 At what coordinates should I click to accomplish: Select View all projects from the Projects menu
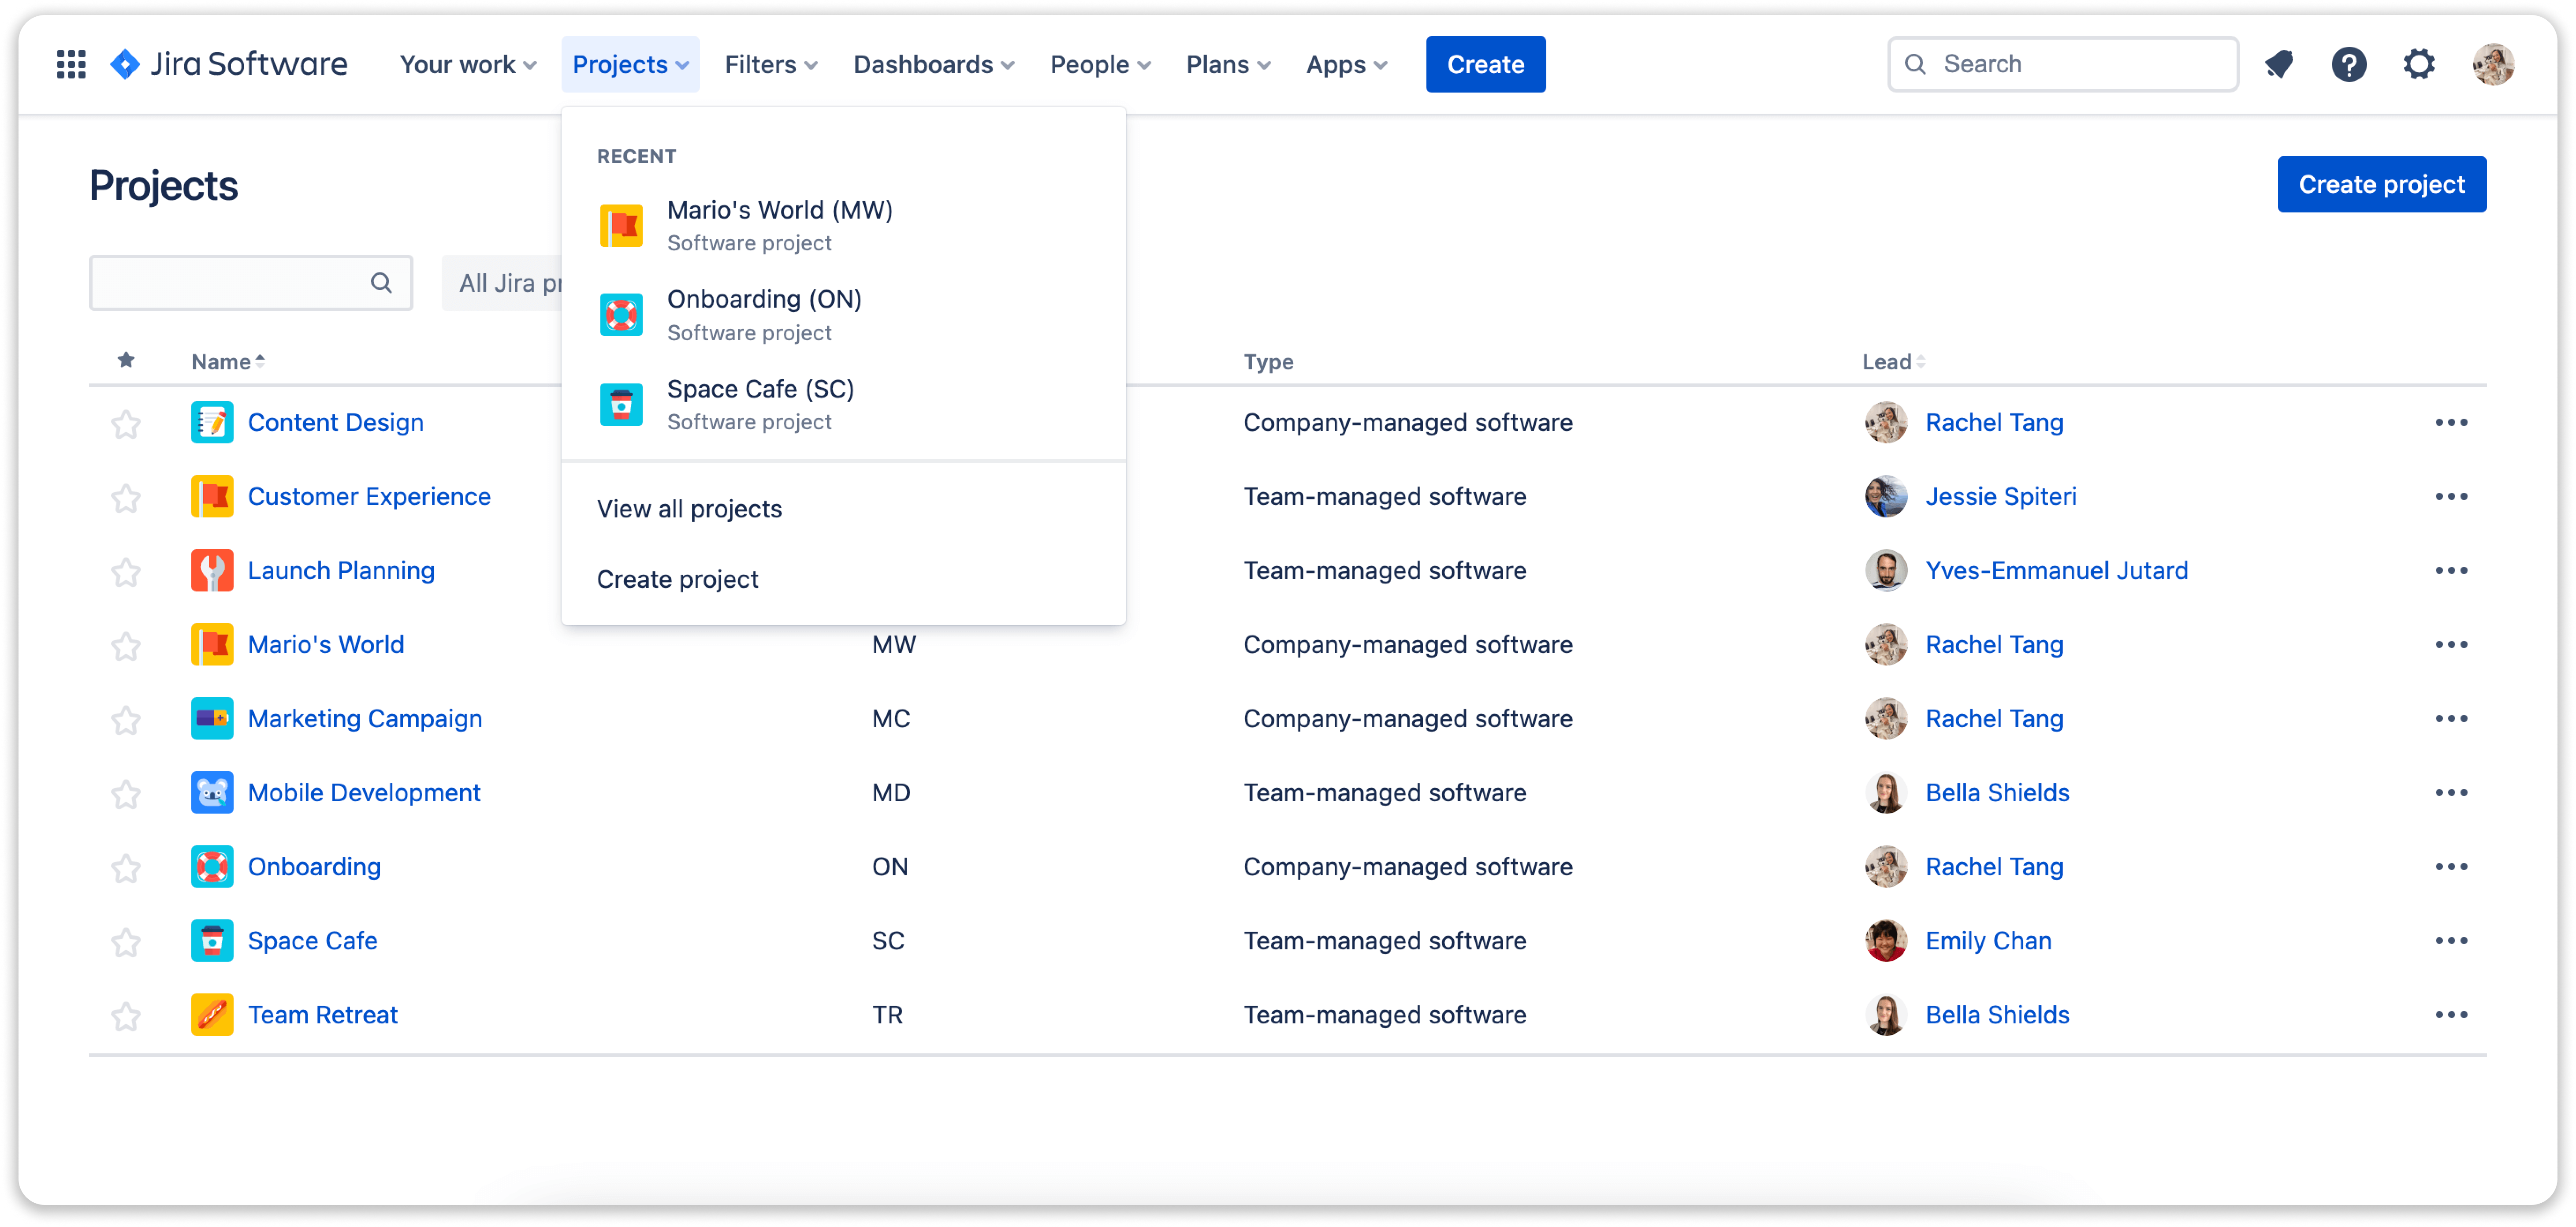(x=689, y=508)
